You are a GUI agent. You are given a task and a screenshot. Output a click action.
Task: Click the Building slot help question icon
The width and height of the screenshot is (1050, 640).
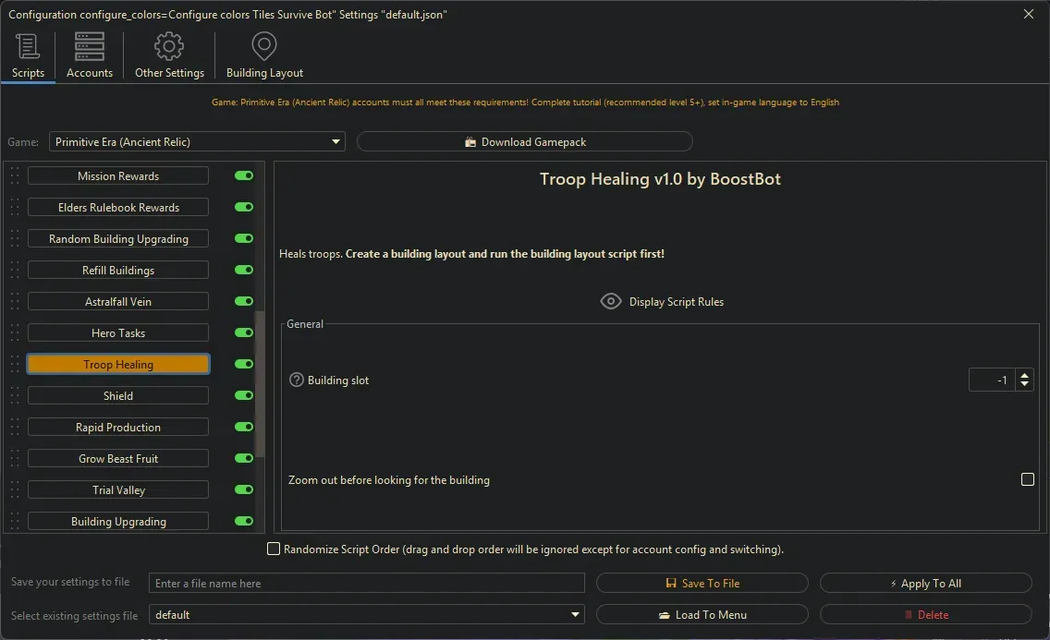coord(295,380)
